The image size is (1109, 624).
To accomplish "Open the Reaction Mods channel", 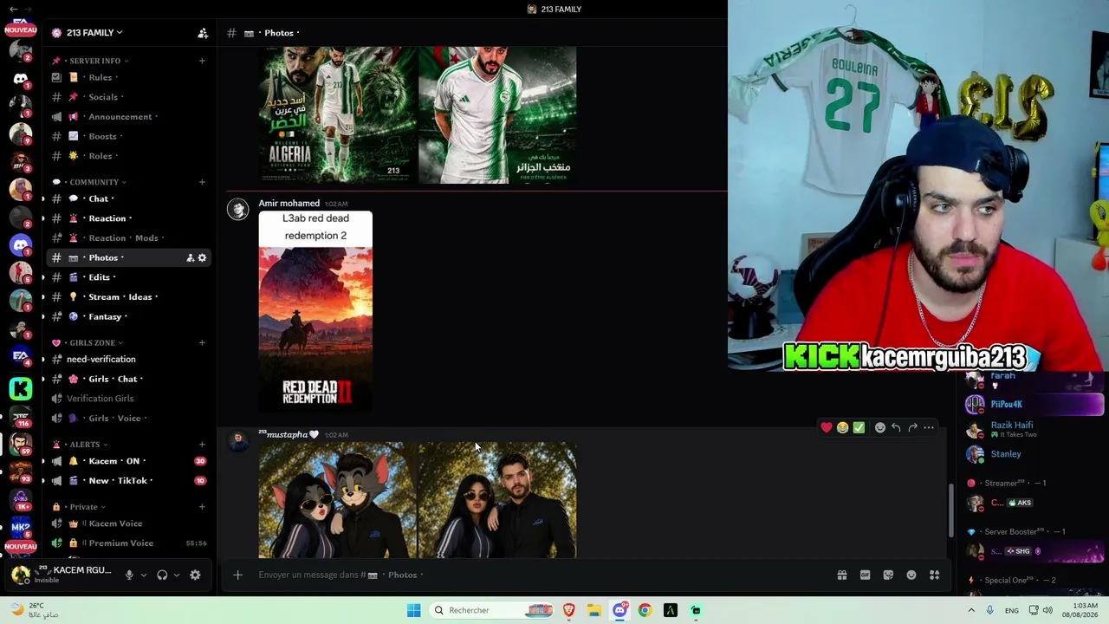I will [128, 237].
